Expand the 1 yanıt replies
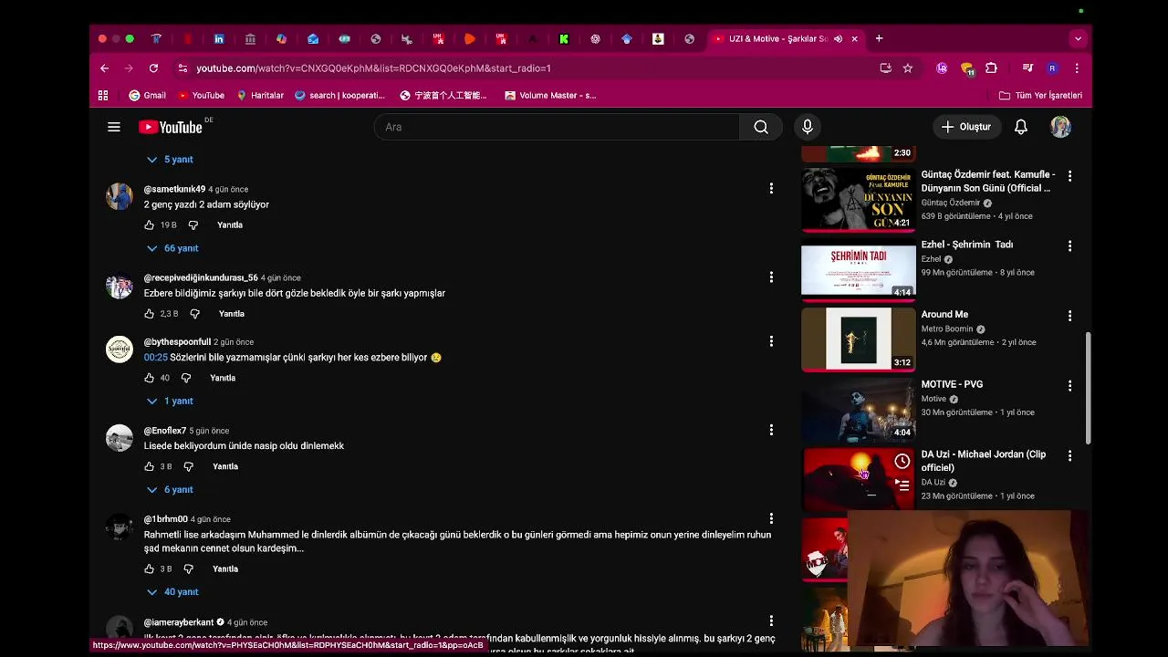Viewport: 1168px width, 657px height. click(171, 401)
